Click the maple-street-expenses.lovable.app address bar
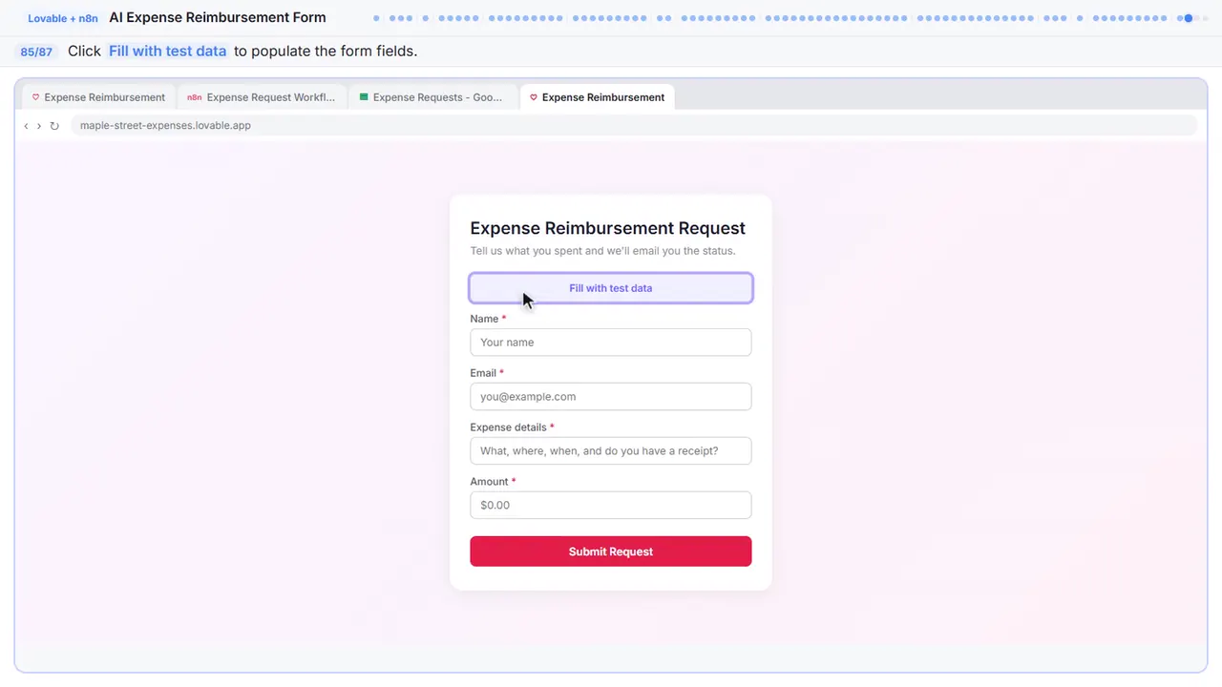Screen dimensions: 1222x687 pyautogui.click(x=634, y=126)
